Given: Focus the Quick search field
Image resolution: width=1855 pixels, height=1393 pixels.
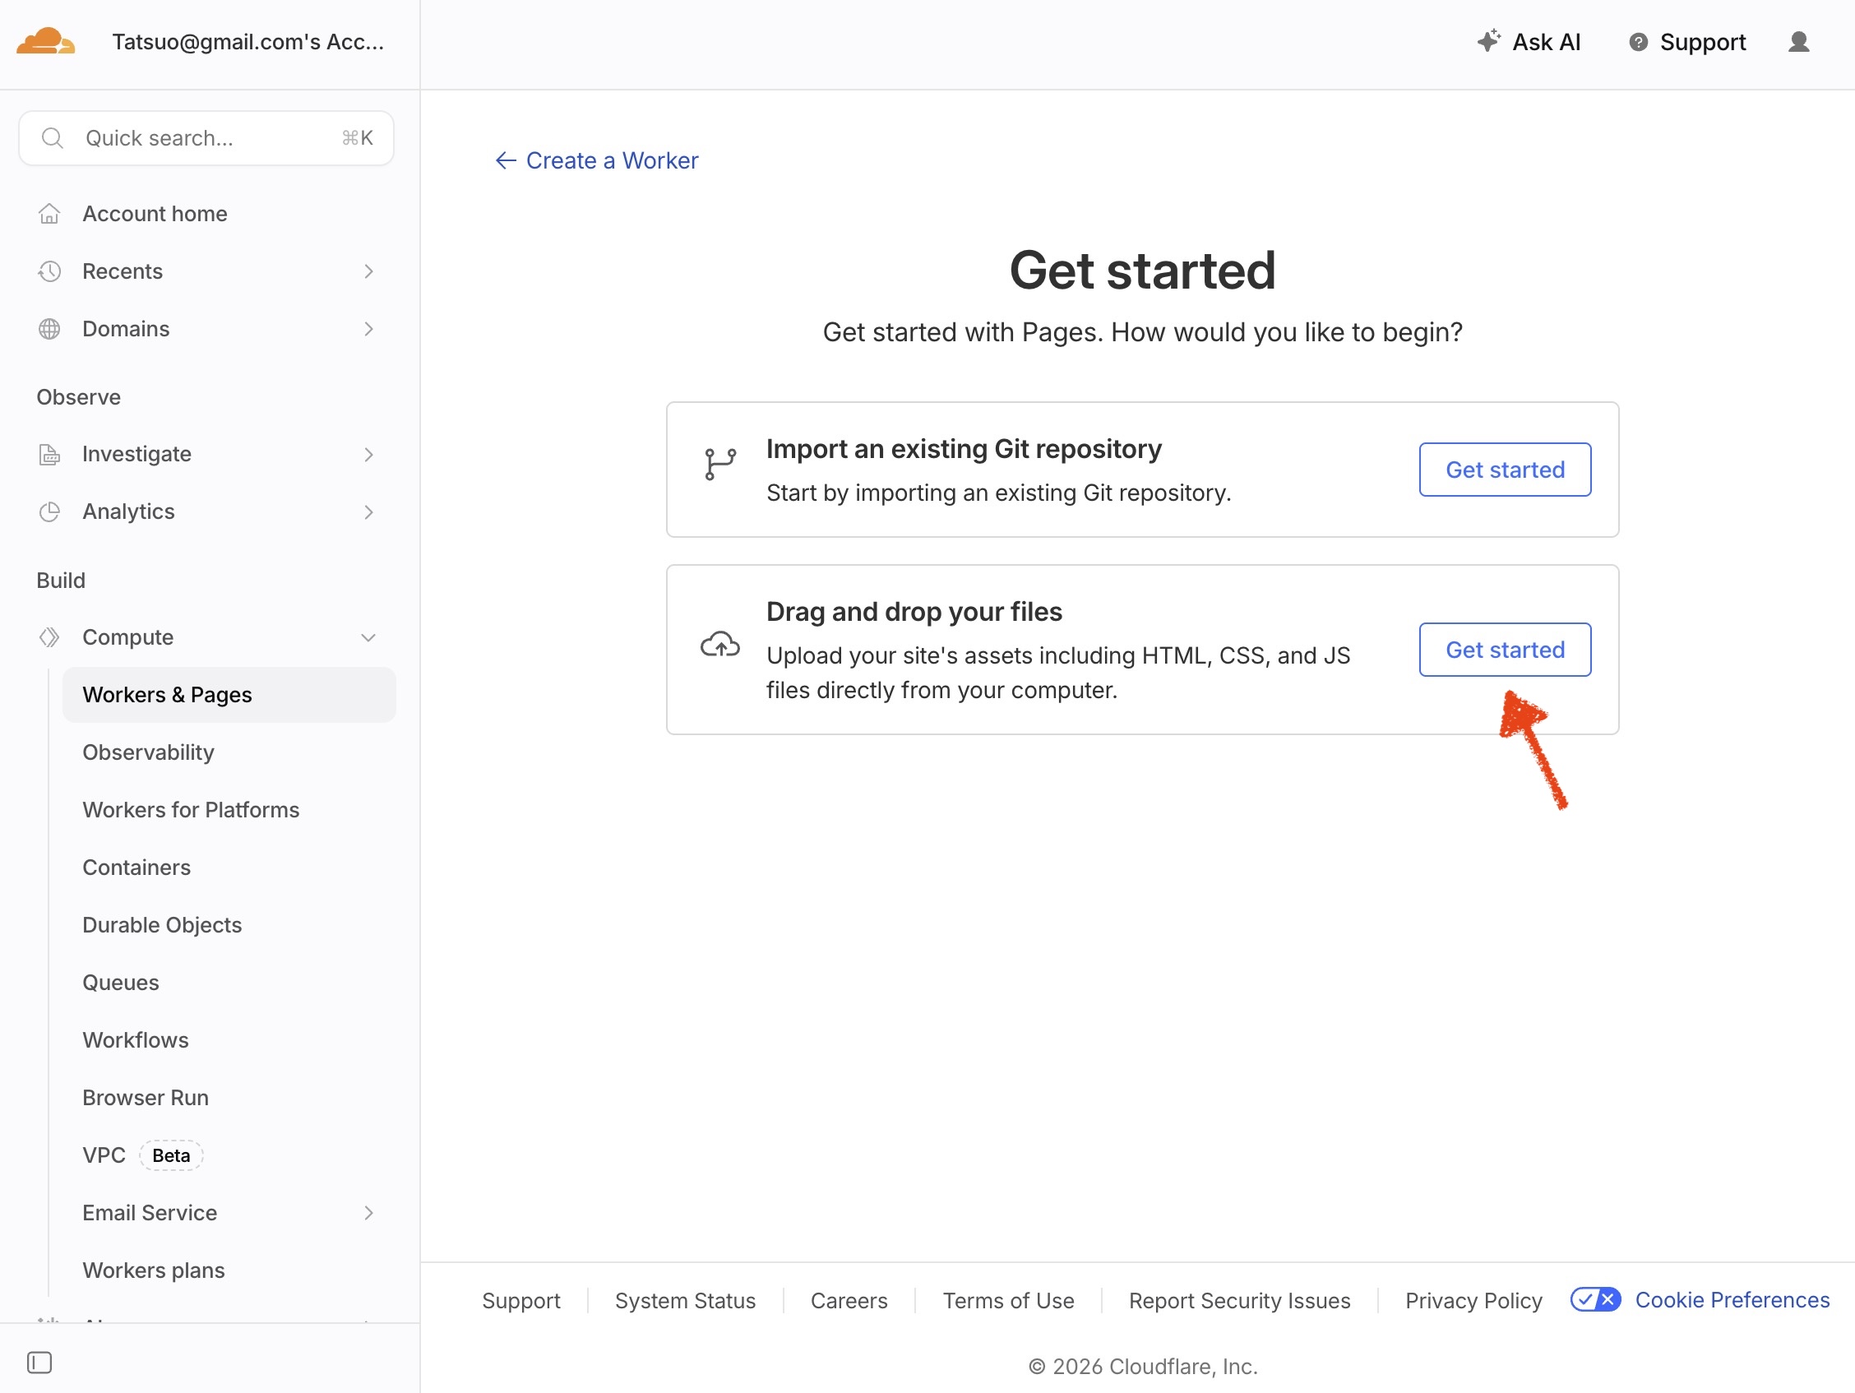Looking at the screenshot, I should pos(206,138).
